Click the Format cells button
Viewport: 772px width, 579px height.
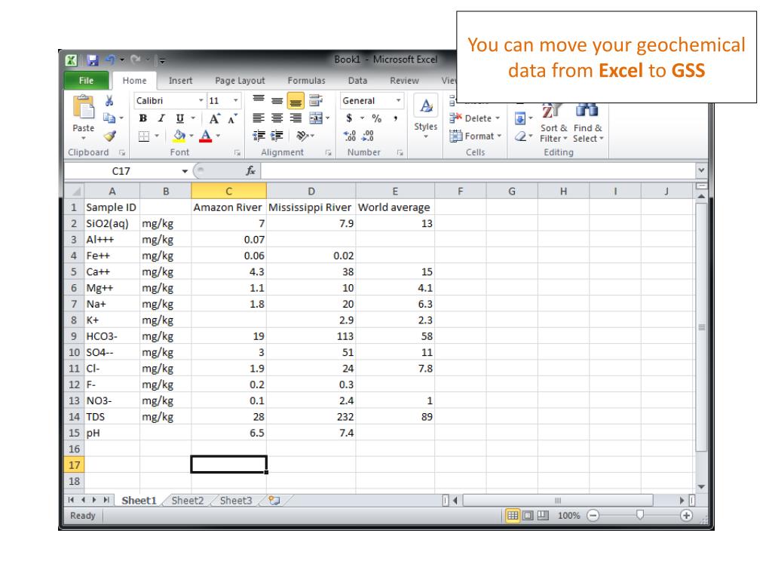pyautogui.click(x=475, y=136)
